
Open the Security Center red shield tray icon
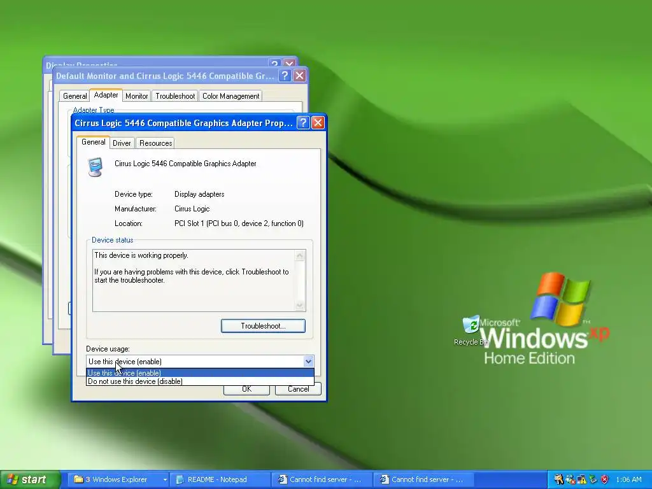tap(605, 479)
